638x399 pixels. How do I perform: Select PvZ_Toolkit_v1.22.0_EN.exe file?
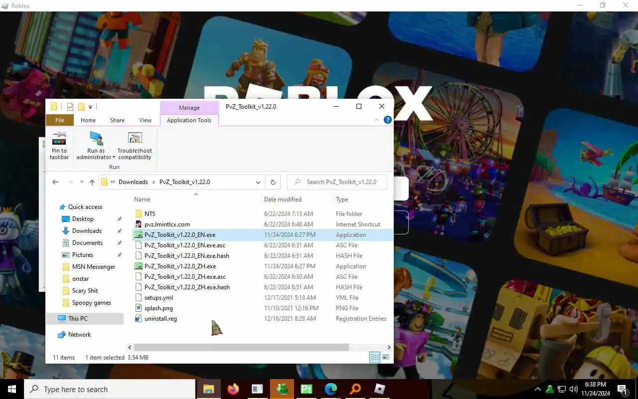click(180, 235)
